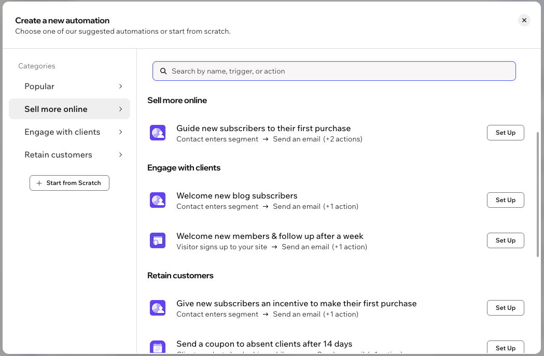
Task: Select the Sell more online category
Action: pos(69,109)
